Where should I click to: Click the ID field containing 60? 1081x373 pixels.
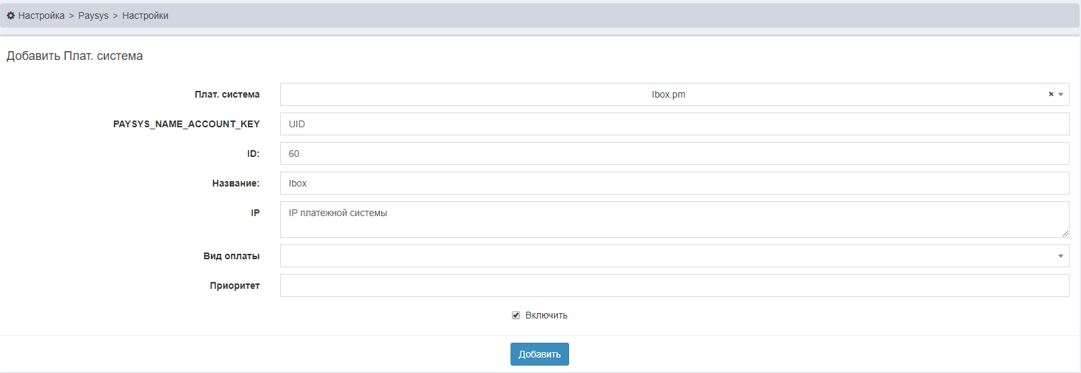point(674,154)
